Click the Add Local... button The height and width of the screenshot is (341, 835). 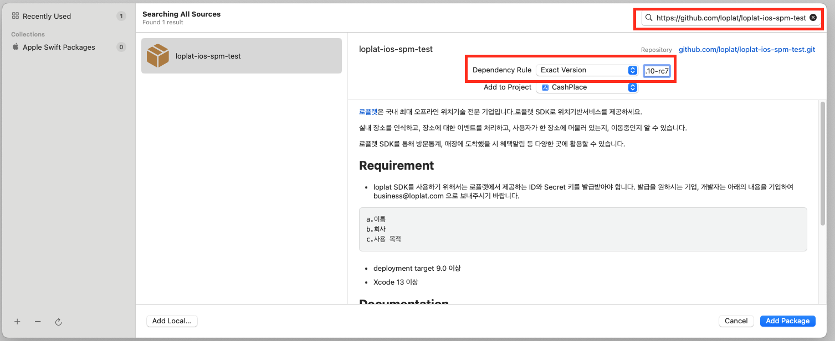click(x=172, y=321)
